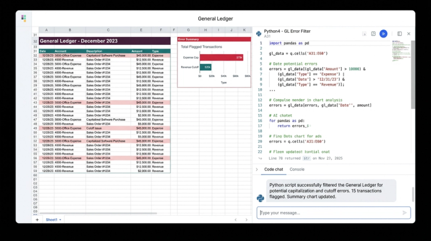Click the A31 cell reference under code title
This screenshot has height=241, width=431.
tap(267, 36)
